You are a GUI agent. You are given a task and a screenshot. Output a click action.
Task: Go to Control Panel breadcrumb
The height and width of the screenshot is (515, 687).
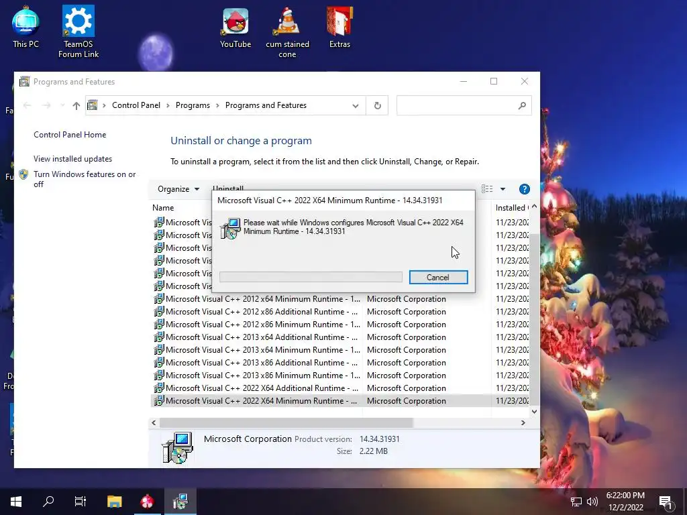(136, 105)
